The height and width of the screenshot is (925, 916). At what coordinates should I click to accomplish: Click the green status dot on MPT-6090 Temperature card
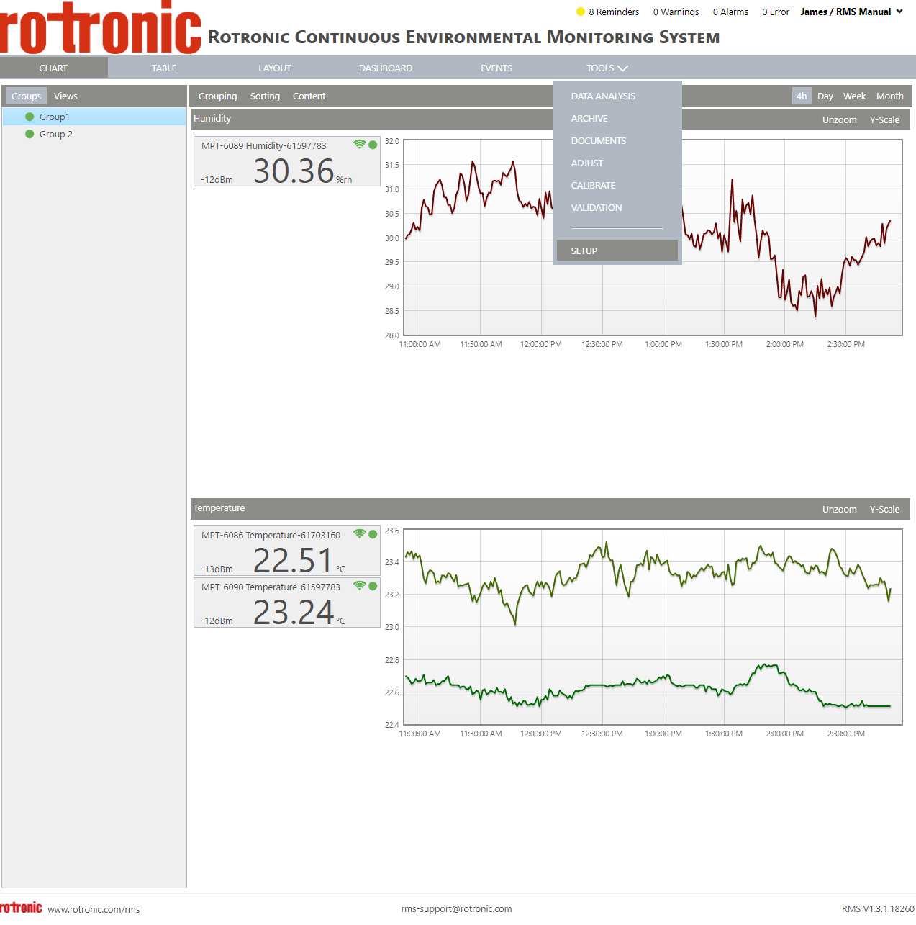(373, 586)
